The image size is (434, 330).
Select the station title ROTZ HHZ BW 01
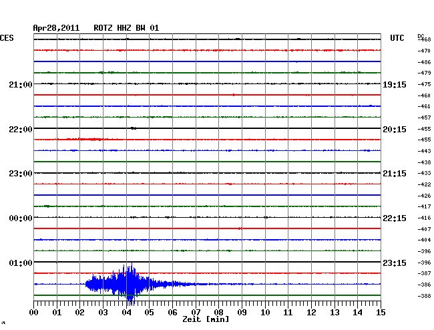(x=126, y=28)
